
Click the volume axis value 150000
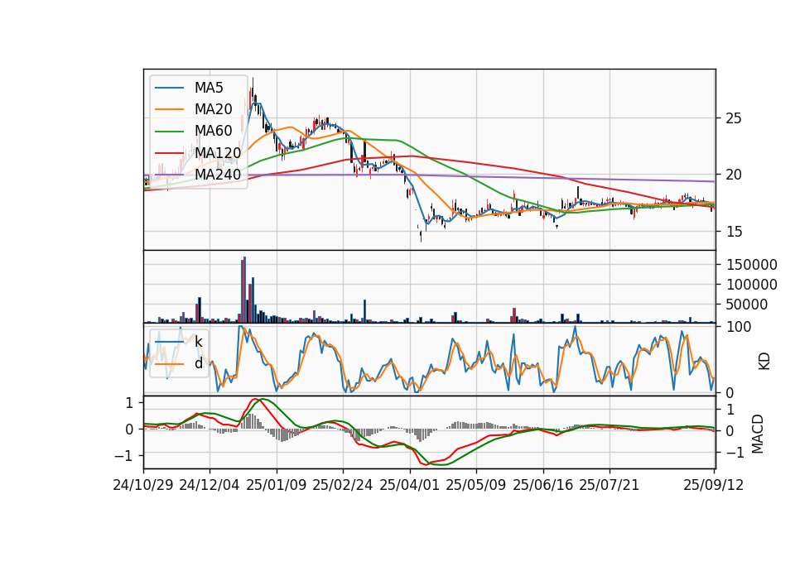[751, 265]
